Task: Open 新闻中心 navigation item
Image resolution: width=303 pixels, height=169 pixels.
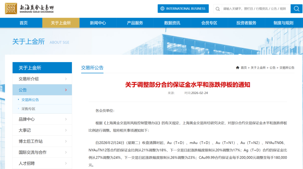Action: 98,23
